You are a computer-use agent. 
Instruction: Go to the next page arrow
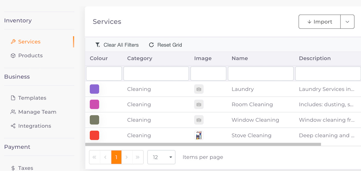[127, 157]
